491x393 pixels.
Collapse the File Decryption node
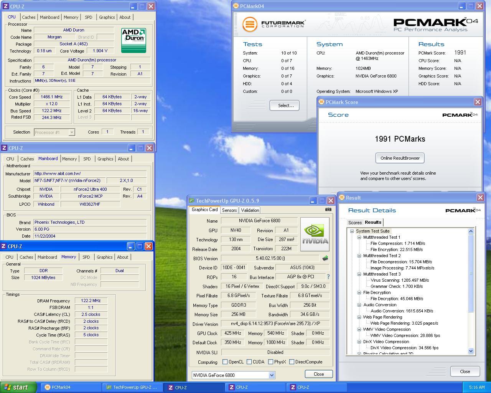click(x=359, y=292)
